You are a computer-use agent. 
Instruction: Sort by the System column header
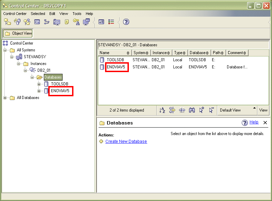(141, 53)
